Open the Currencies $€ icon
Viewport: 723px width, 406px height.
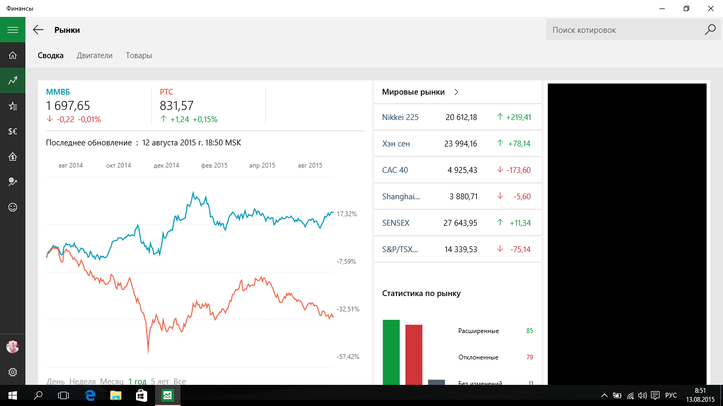tap(13, 132)
